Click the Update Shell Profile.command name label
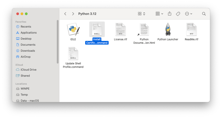Viewport: 222px width, 118px height. (x=73, y=65)
